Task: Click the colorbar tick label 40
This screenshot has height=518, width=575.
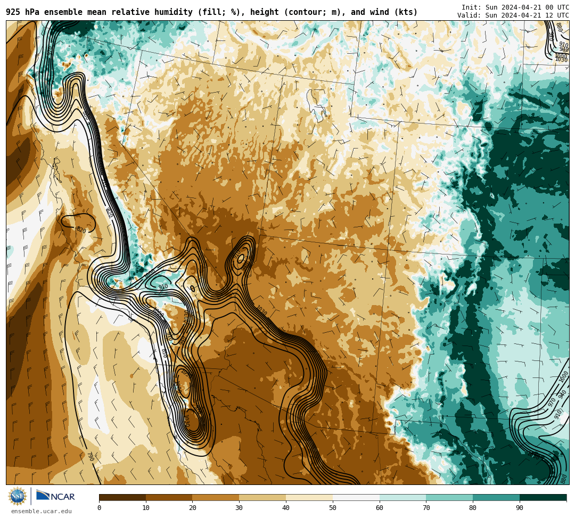Action: click(286, 508)
